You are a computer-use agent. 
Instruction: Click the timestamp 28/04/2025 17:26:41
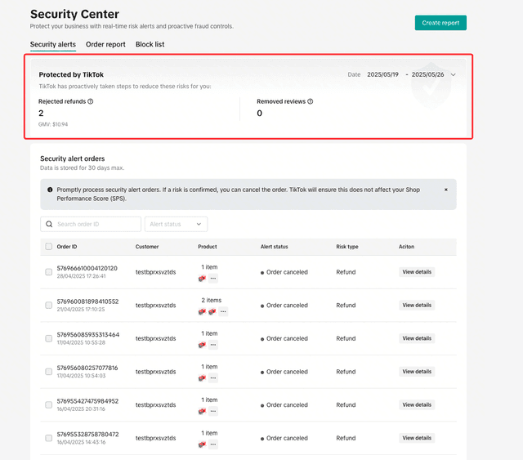(x=81, y=276)
